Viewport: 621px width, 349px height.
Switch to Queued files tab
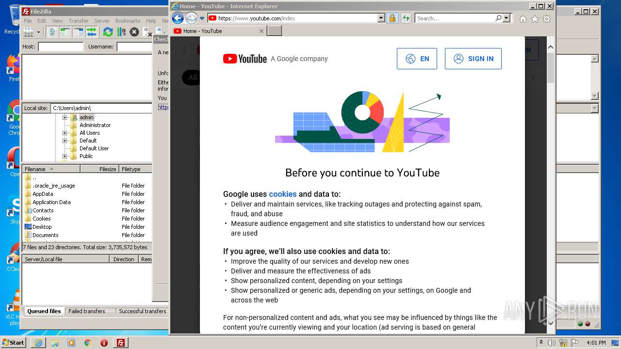44,311
